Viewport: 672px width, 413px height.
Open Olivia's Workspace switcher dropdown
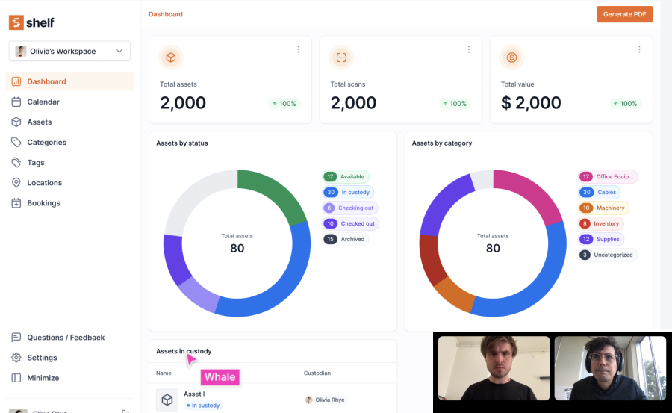coord(69,51)
